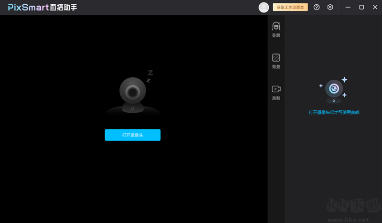Screen dimensions: 382x223
Task: Click the help question mark icon
Action: tap(316, 7)
